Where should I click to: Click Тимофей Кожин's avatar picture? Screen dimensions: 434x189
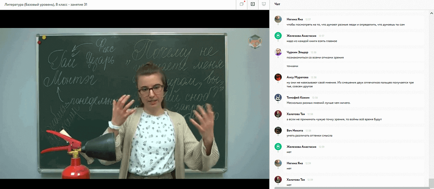coord(278,98)
